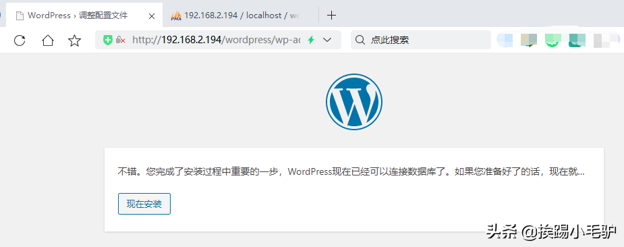Open a new browser tab with plus

click(331, 16)
